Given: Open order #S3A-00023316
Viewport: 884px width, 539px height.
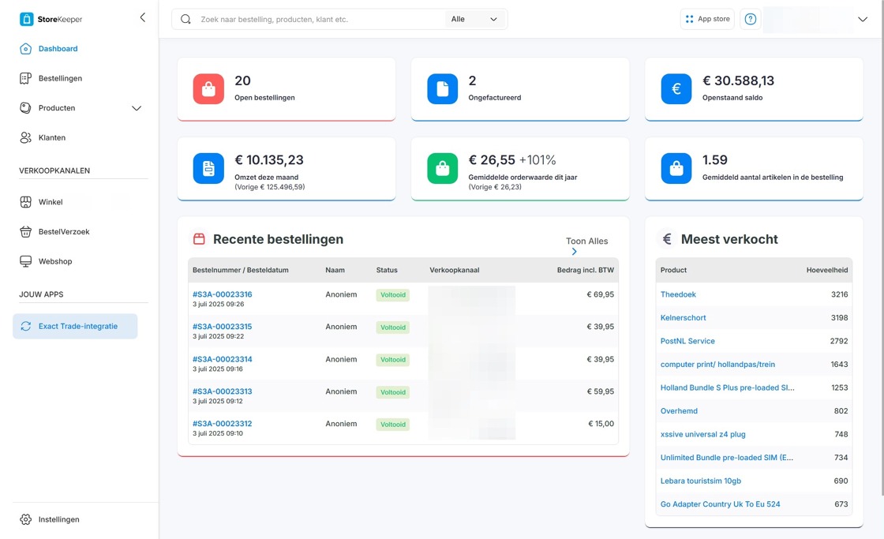Looking at the screenshot, I should pos(222,294).
